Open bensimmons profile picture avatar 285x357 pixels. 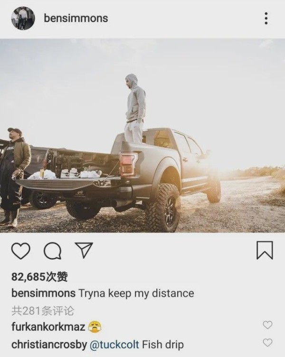pos(23,18)
